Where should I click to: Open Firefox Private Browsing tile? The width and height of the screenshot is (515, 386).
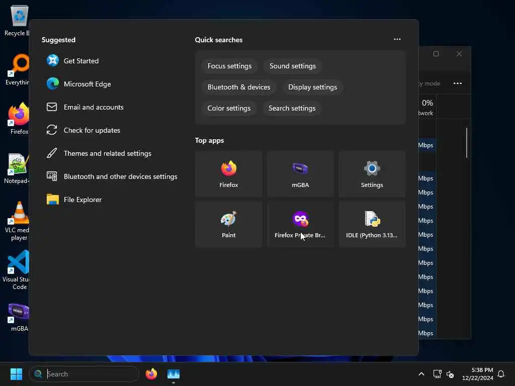(300, 224)
